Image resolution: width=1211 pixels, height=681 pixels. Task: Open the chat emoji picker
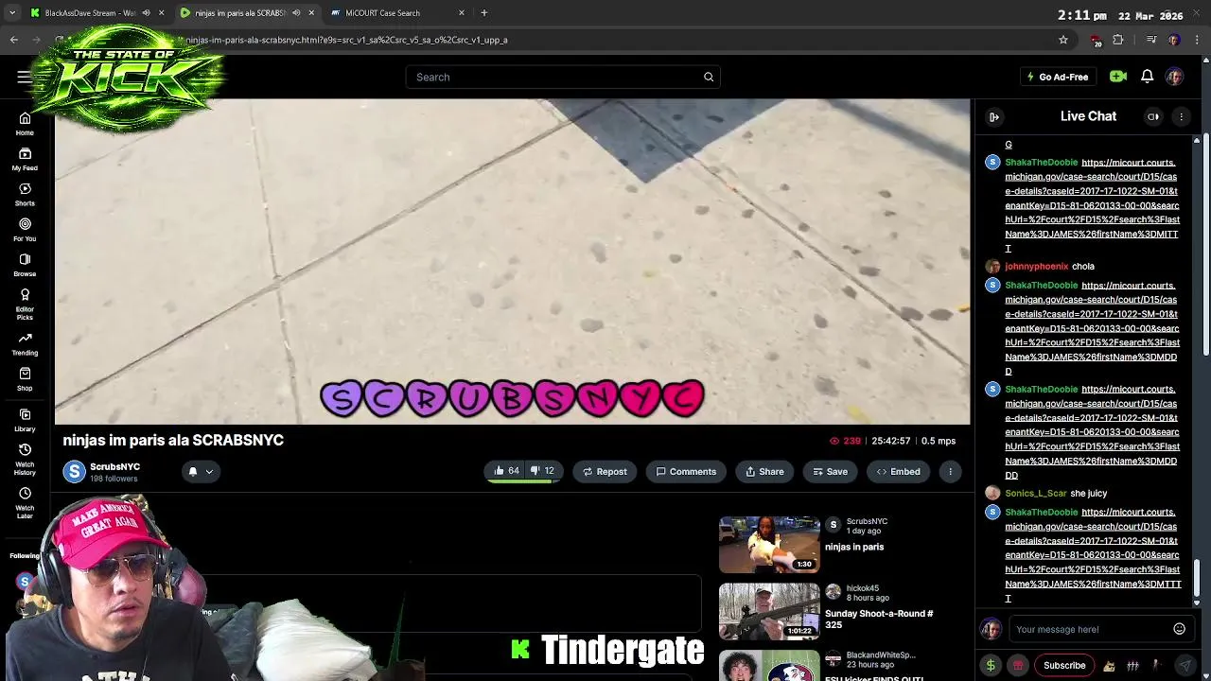pos(1179,629)
